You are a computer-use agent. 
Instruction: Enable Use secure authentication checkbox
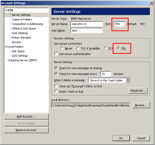(x=56, y=54)
